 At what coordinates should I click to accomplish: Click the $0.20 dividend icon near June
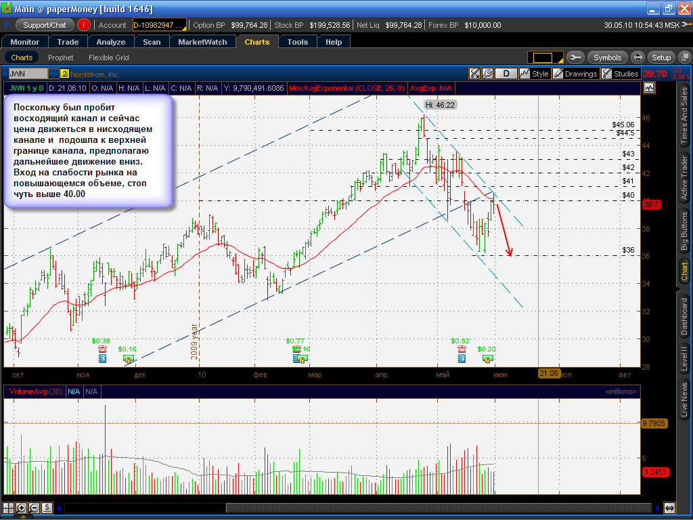(x=487, y=359)
